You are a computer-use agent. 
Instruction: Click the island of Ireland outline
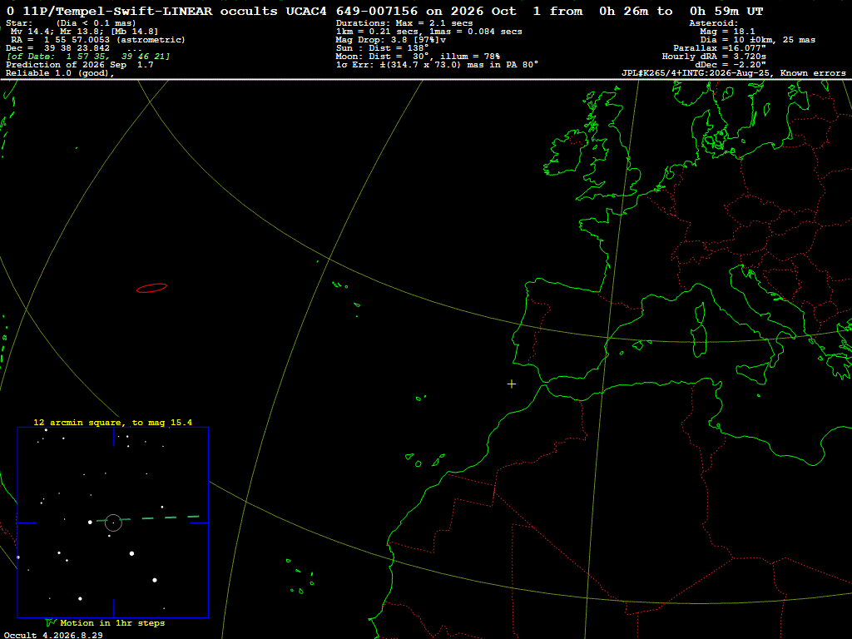pyautogui.click(x=567, y=152)
